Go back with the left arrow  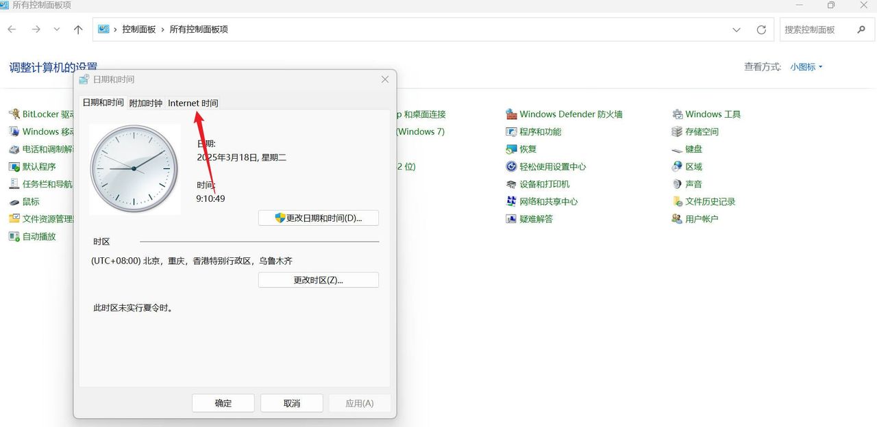point(12,29)
